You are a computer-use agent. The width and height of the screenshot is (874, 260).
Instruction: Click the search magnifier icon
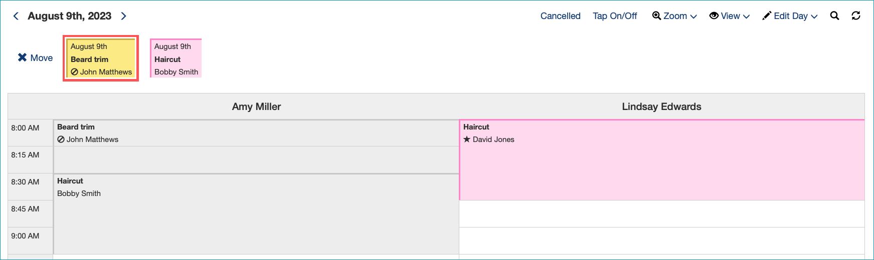(834, 15)
